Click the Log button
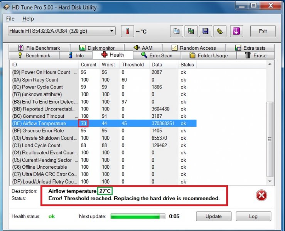The image size is (285, 231). pos(253,216)
